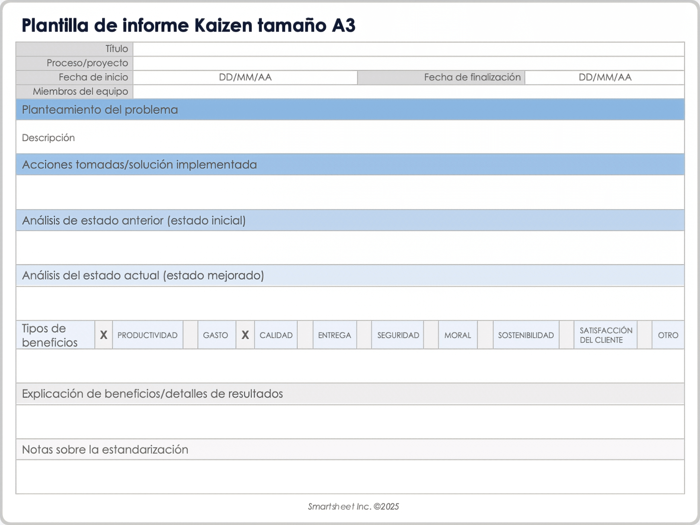This screenshot has width=700, height=525.
Task: Click the Fecha de inicio DD/MM/AA field
Action: [244, 77]
